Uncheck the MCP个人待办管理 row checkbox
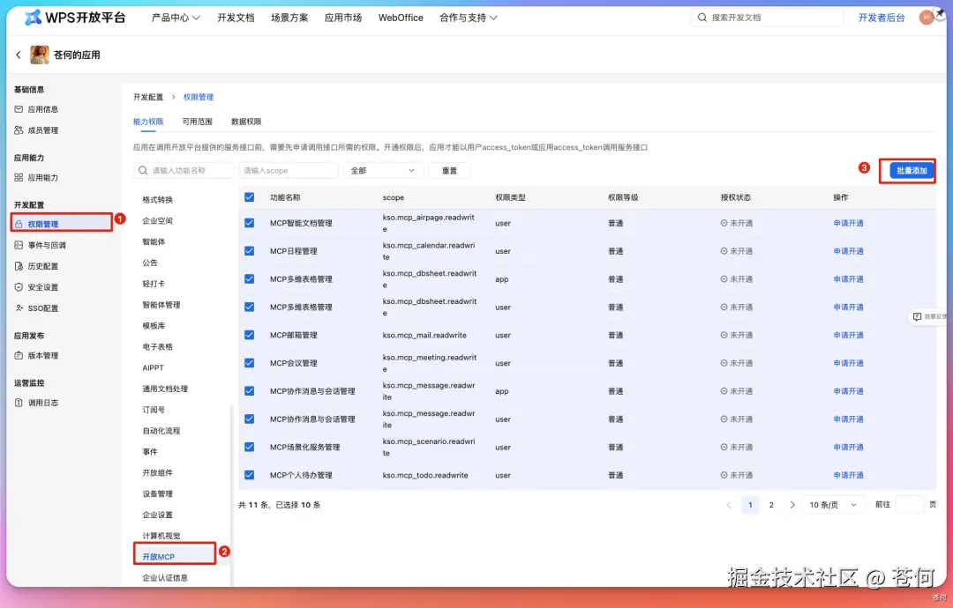 coord(249,475)
